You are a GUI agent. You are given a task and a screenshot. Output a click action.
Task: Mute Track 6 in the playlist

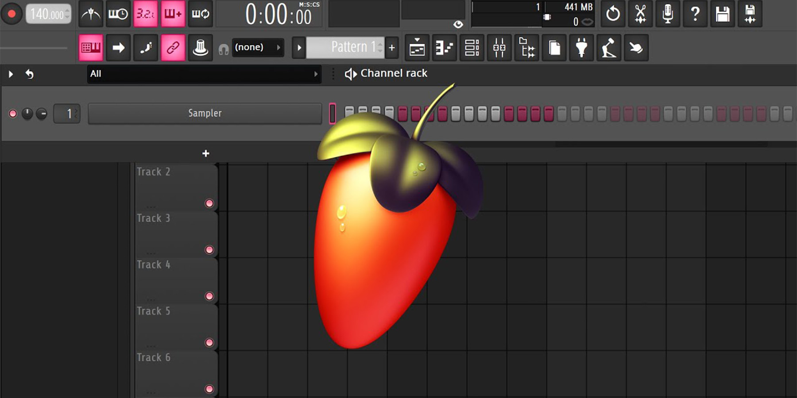[x=209, y=389]
